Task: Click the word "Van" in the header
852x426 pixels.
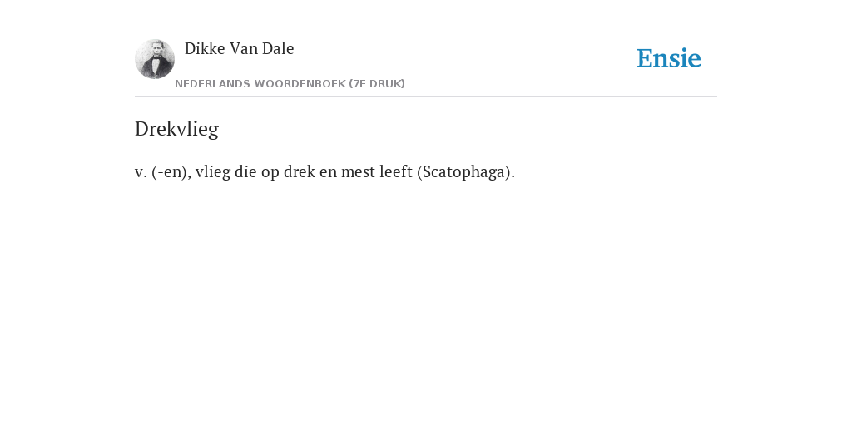Action: coord(244,48)
